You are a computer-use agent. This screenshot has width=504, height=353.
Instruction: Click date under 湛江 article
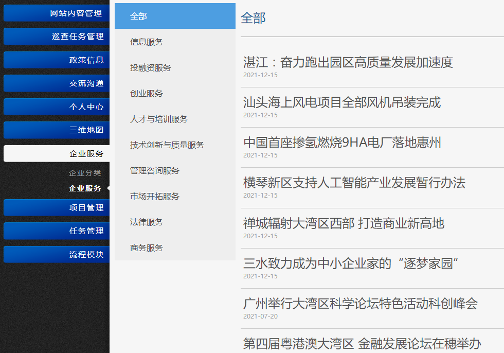[260, 75]
